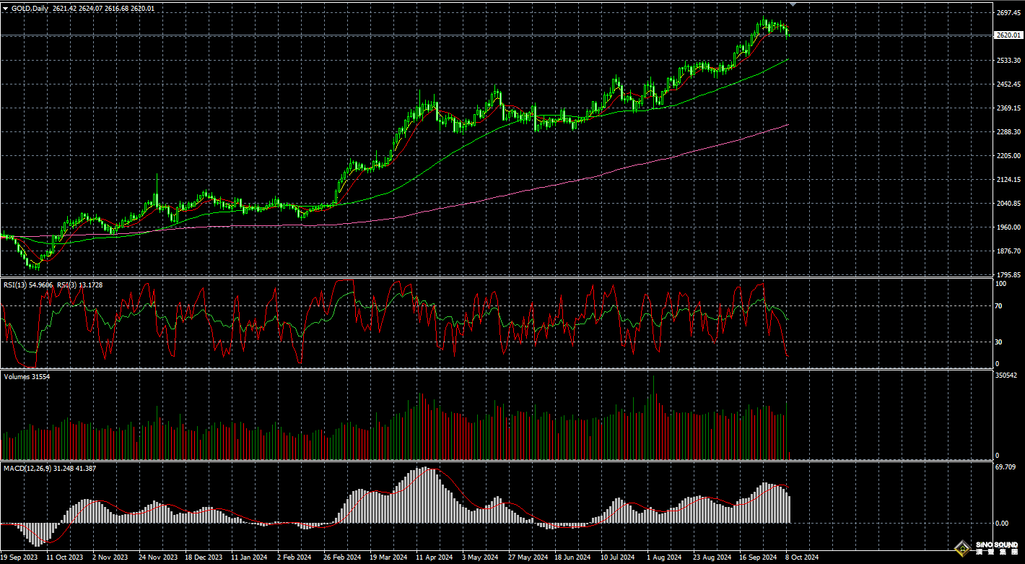This screenshot has width=1025, height=564.
Task: Click the 8 Oct 2024 date marker
Action: [x=802, y=558]
